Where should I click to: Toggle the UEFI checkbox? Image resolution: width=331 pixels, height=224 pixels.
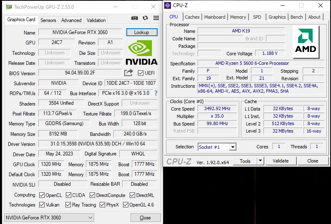140,73
